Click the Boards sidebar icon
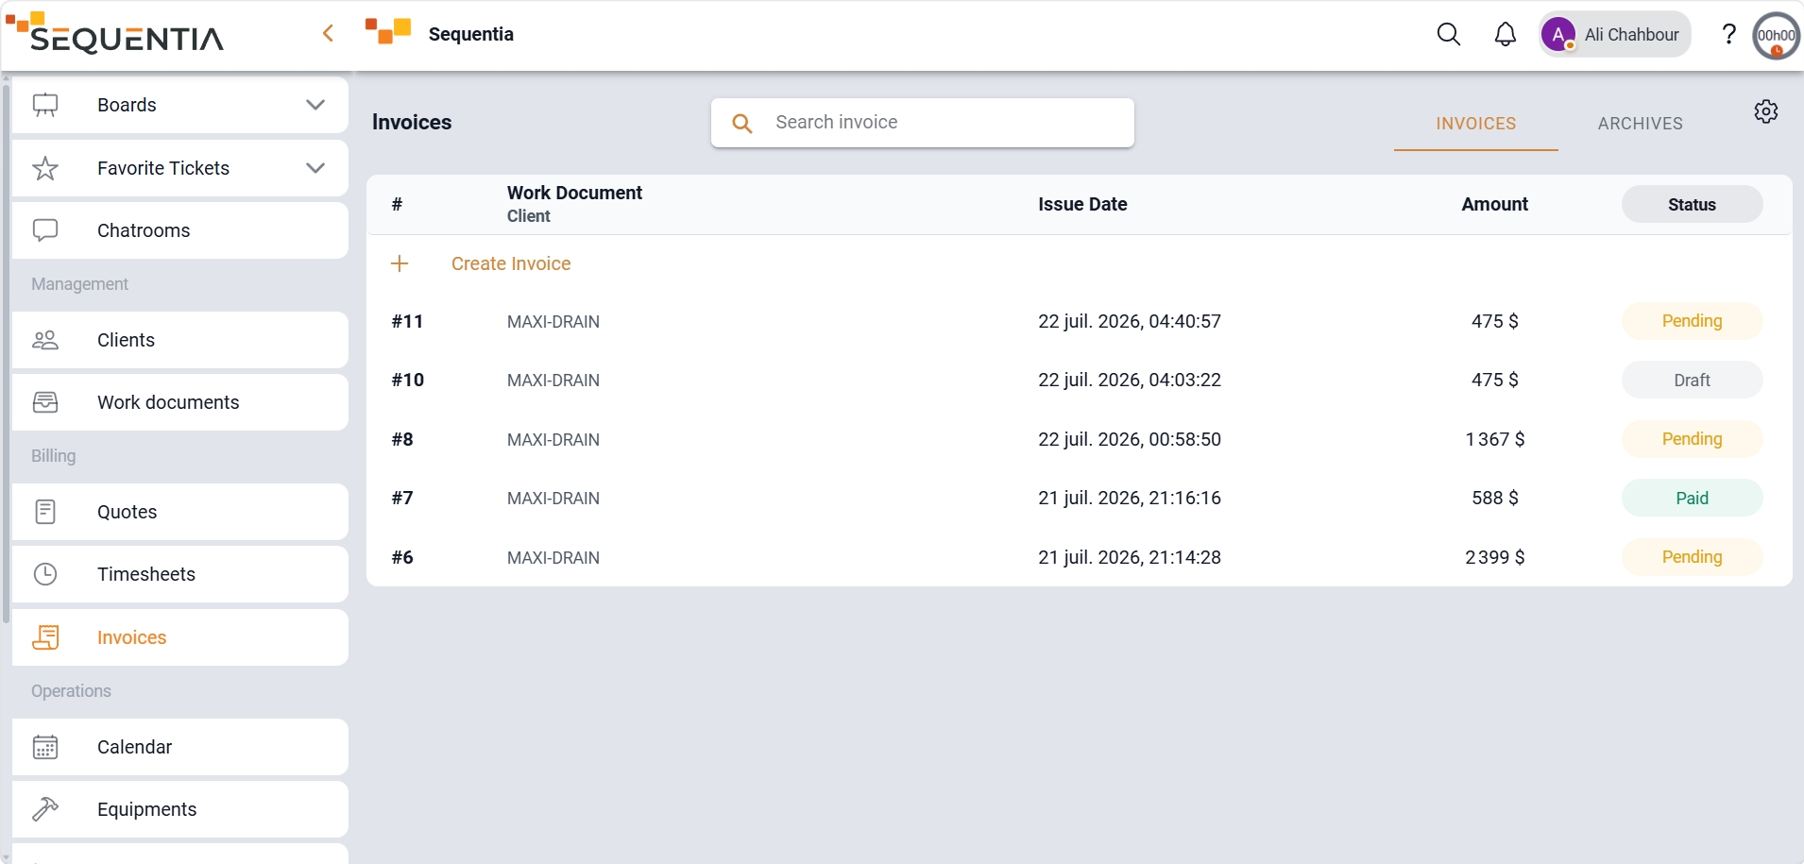The height and width of the screenshot is (864, 1804). [45, 105]
